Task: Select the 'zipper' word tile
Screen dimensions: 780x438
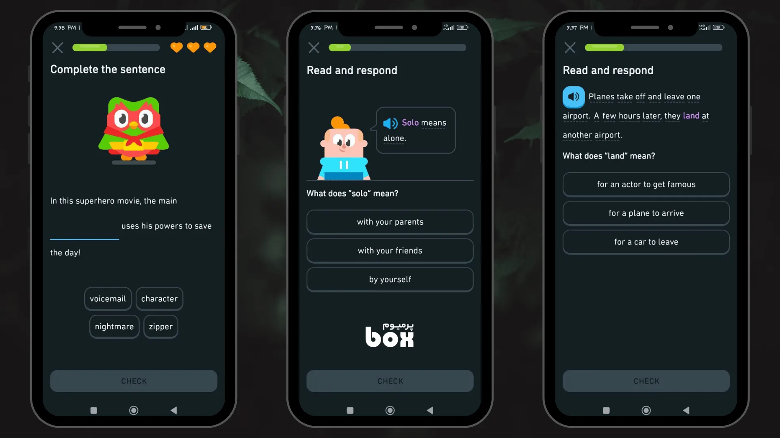Action: tap(160, 326)
